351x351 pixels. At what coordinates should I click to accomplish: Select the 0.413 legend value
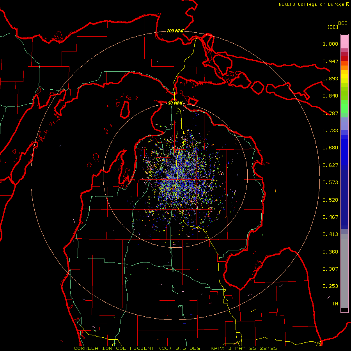coord(330,234)
